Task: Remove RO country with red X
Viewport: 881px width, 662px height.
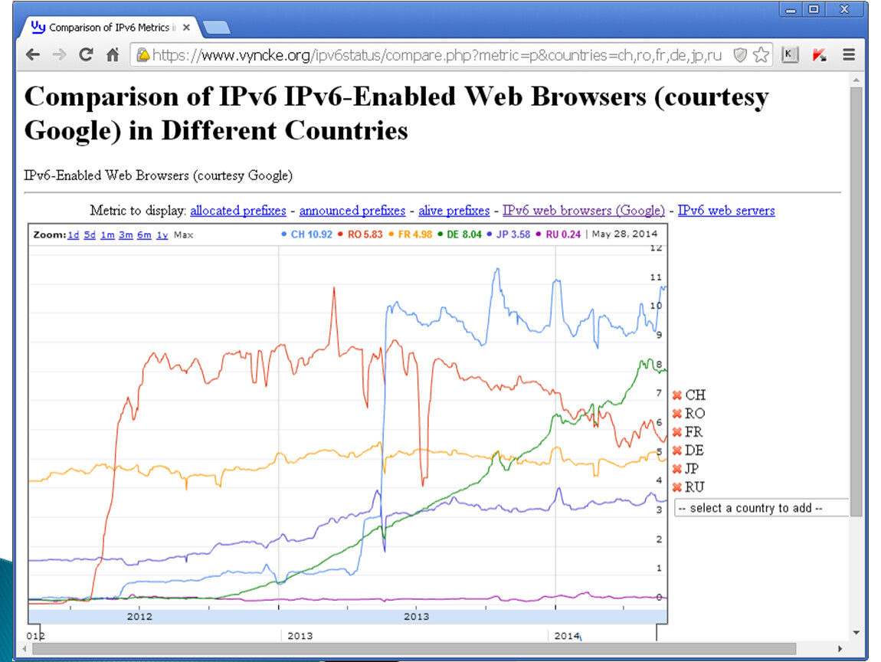Action: pos(676,414)
